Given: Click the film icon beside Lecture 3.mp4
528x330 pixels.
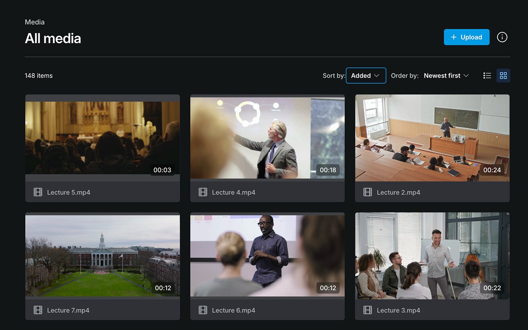Looking at the screenshot, I should 367,310.
